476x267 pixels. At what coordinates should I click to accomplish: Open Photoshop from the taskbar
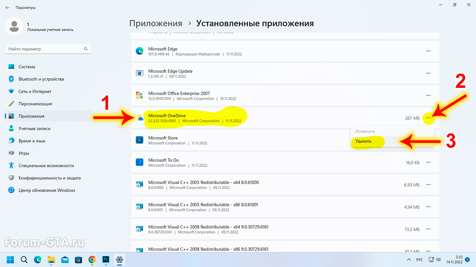pyautogui.click(x=106, y=259)
